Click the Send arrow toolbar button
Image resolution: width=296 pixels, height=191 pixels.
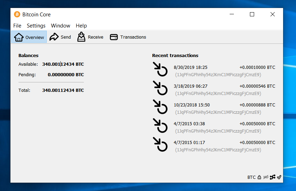pos(60,37)
